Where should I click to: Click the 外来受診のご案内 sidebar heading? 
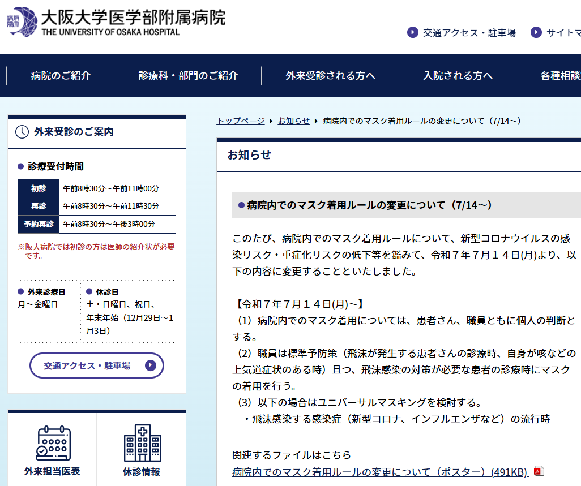pos(74,132)
